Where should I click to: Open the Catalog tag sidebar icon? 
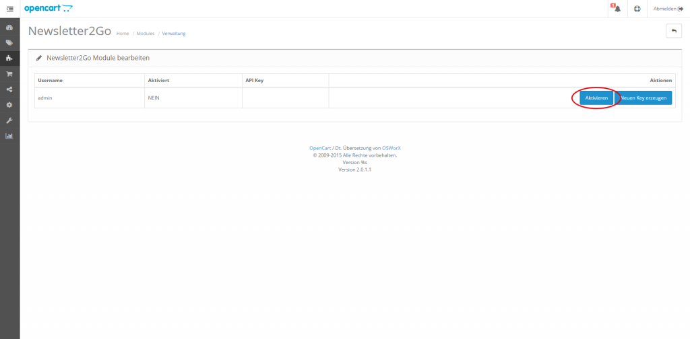[9, 42]
